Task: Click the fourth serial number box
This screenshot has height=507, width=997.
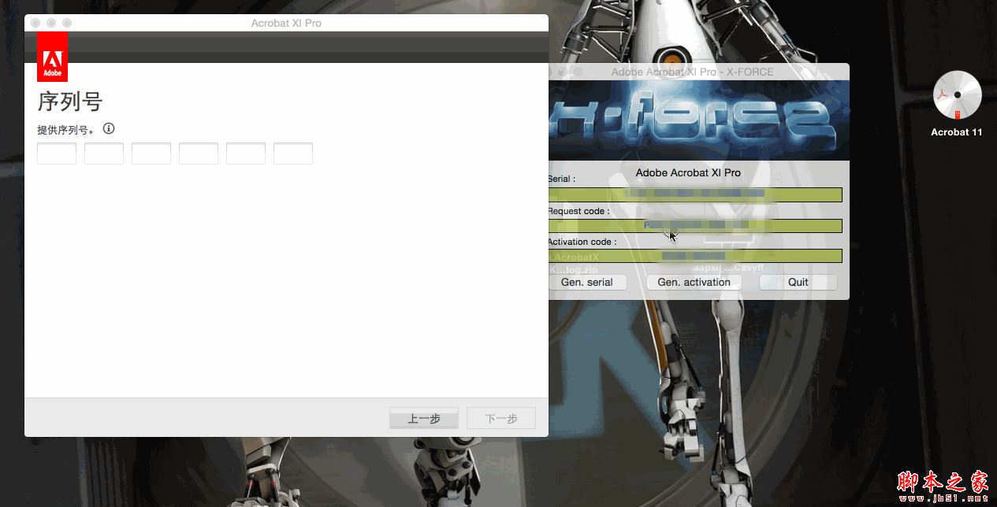Action: (199, 154)
